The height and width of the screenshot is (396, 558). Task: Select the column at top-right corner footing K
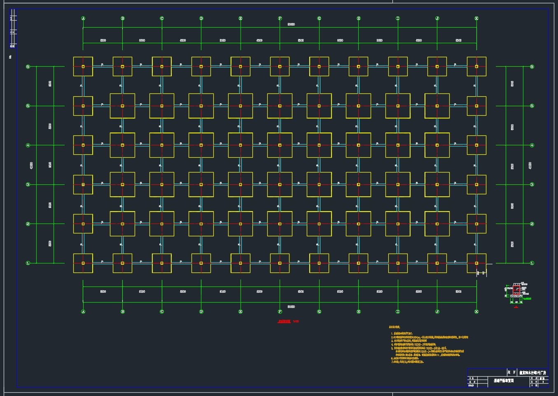click(476, 67)
